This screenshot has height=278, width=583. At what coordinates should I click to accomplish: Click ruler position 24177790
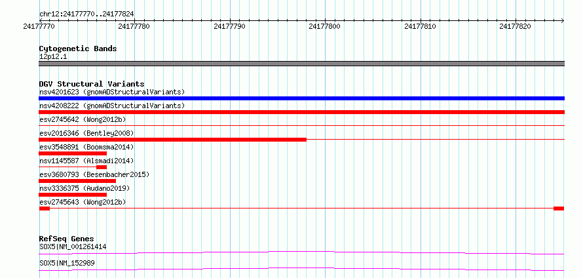230,26
